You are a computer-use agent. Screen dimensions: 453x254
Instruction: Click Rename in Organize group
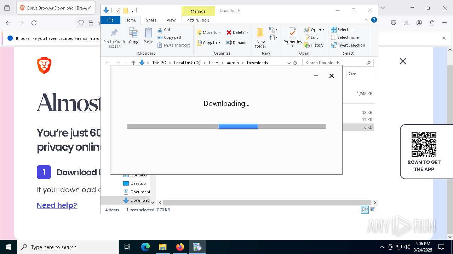(x=237, y=43)
